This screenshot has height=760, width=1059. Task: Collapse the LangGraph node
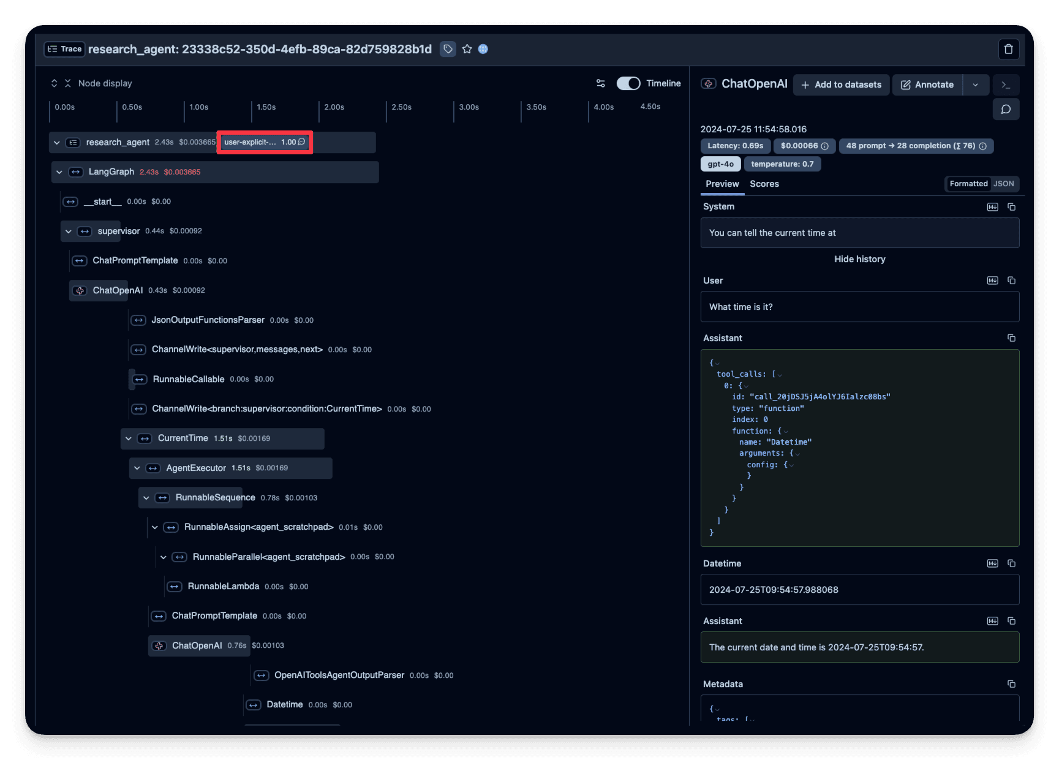[59, 172]
